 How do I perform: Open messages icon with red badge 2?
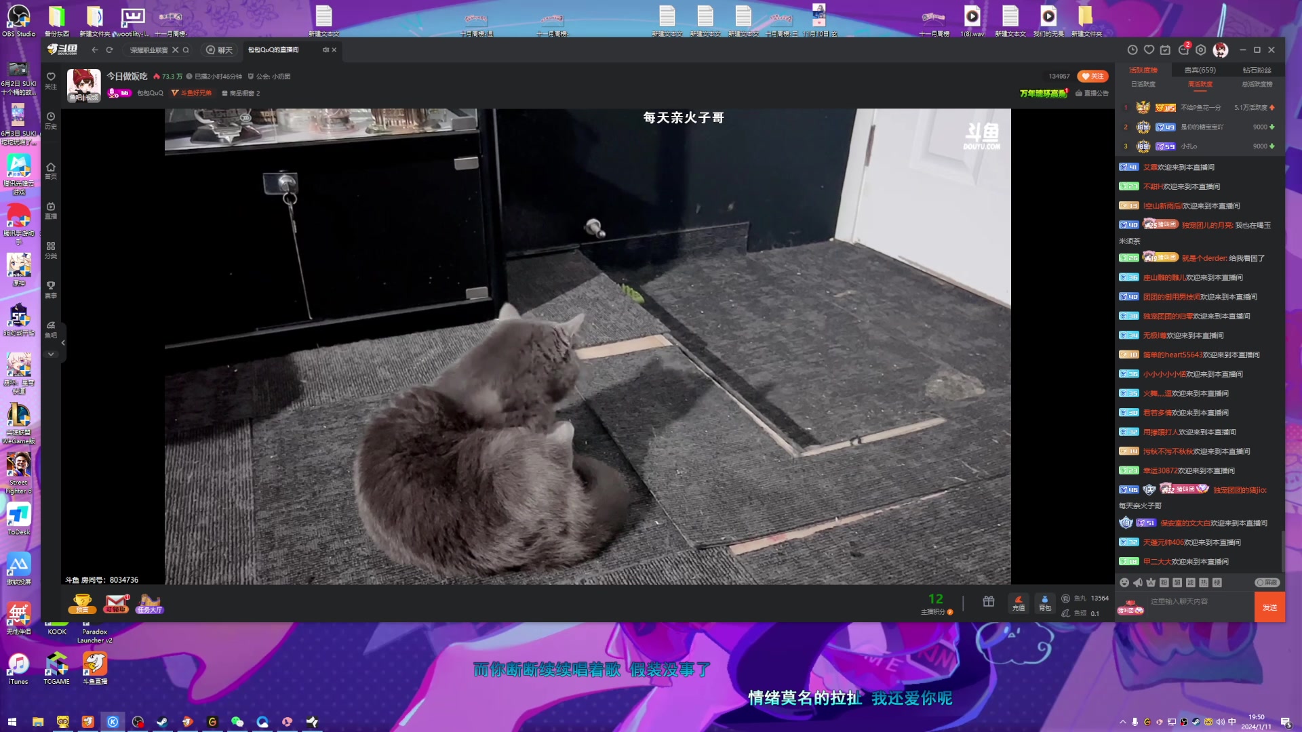(x=1183, y=50)
